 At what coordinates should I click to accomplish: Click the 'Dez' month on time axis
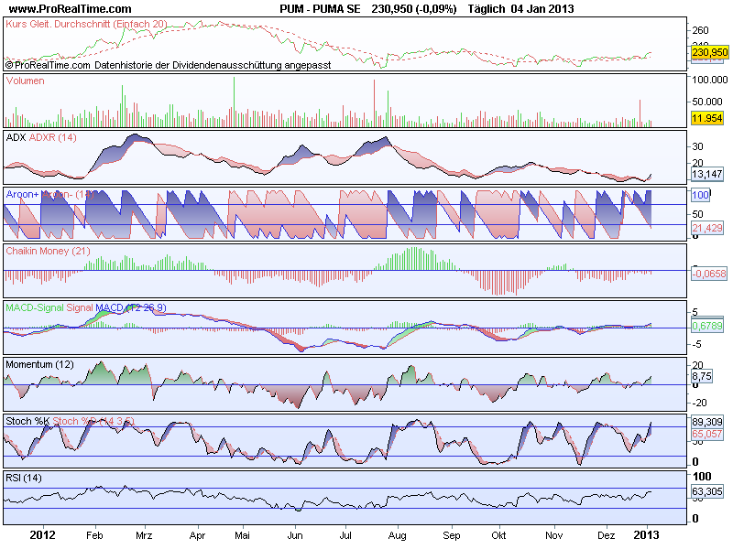(x=607, y=535)
